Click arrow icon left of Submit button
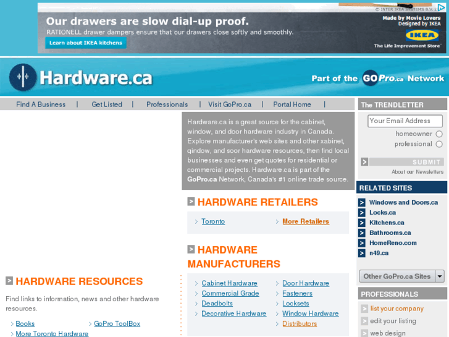The image size is (449, 337). [x=364, y=162]
